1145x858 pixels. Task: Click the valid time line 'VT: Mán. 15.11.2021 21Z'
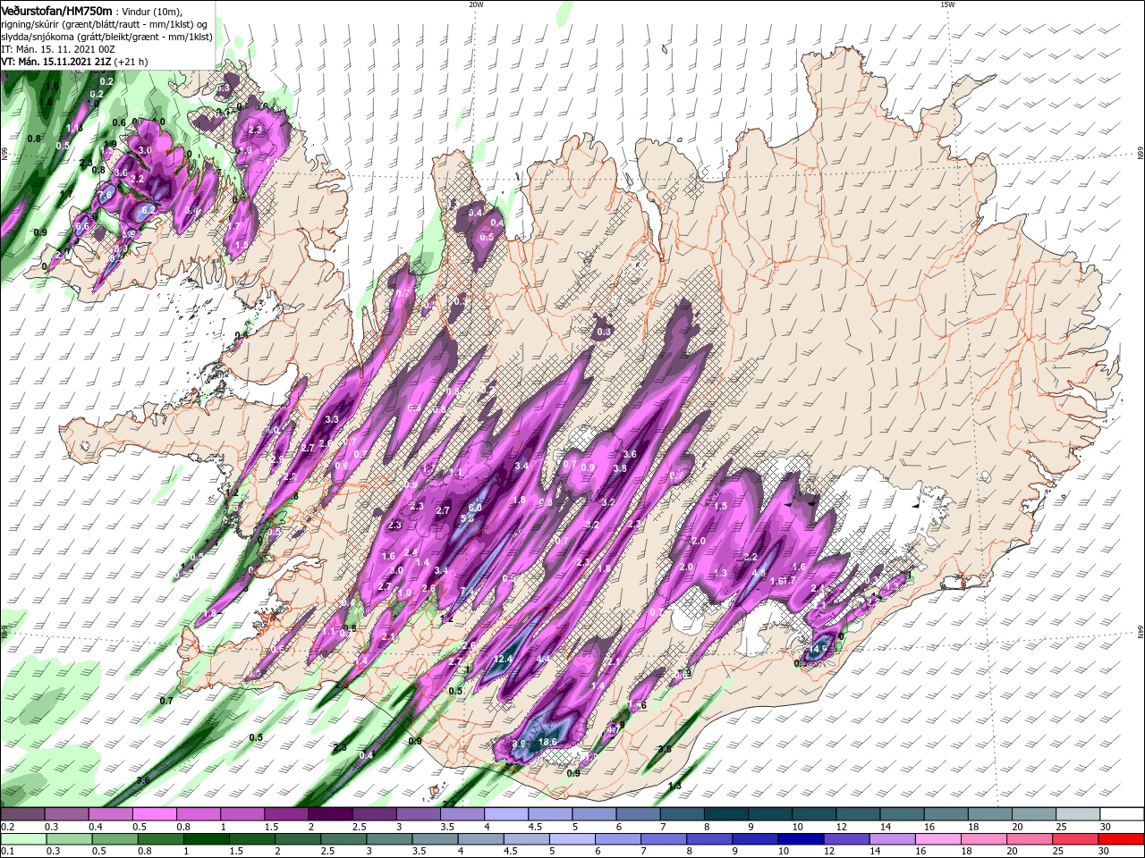pos(55,62)
